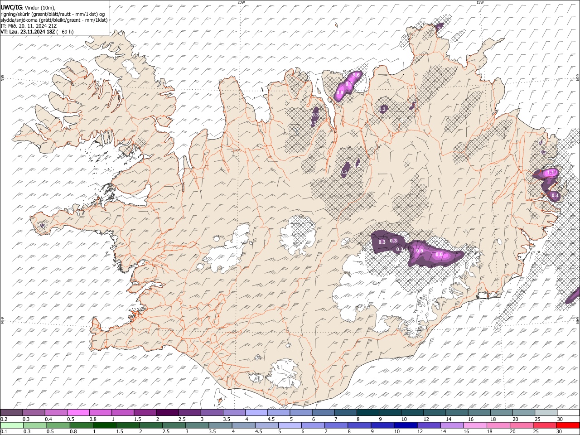Image resolution: width=580 pixels, height=435 pixels.
Task: Click the 0.9 precipitation value on the map
Action: (340, 93)
